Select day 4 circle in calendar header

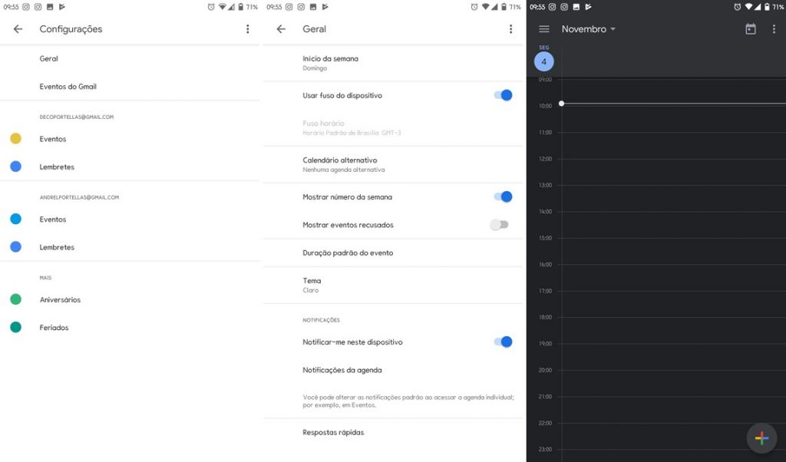point(544,61)
